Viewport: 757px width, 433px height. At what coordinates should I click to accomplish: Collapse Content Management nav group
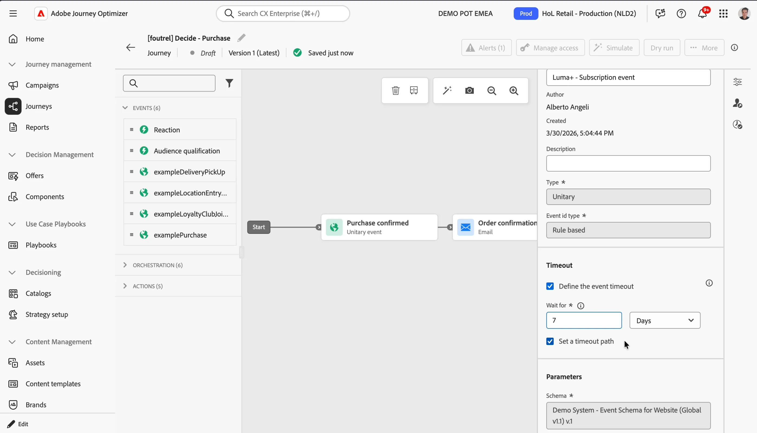click(12, 342)
